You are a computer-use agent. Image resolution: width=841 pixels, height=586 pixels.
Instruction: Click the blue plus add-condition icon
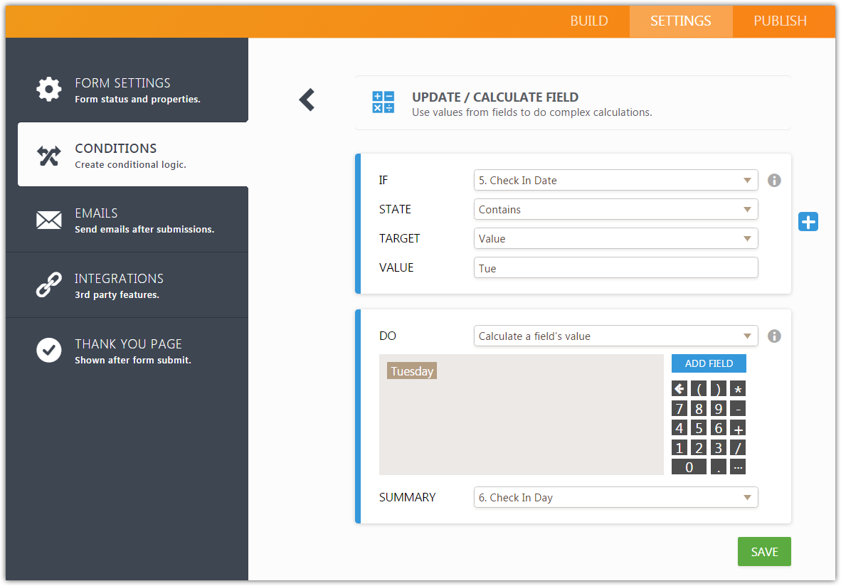tap(808, 222)
